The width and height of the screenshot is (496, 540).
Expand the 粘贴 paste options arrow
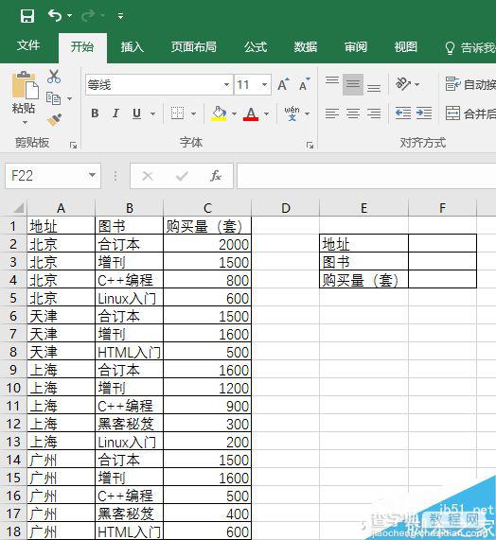[x=25, y=122]
